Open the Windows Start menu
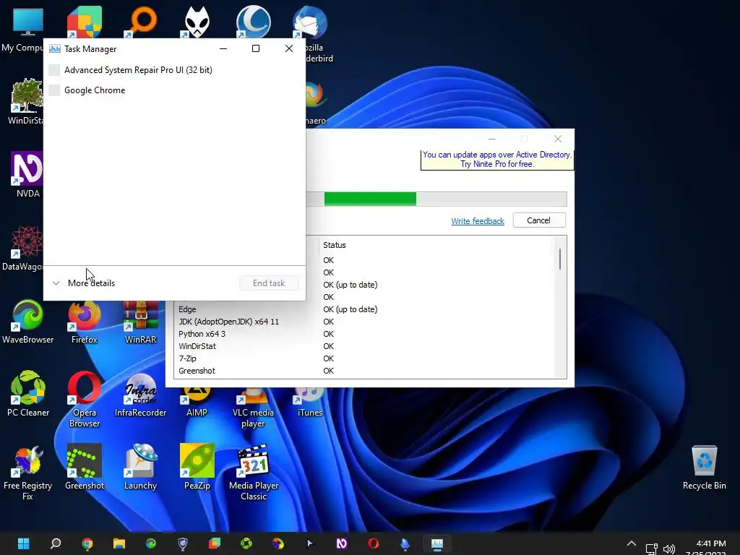This screenshot has height=555, width=740. (24, 543)
